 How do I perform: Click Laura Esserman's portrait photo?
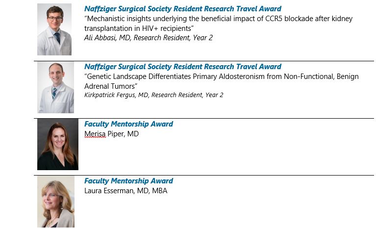click(x=56, y=202)
